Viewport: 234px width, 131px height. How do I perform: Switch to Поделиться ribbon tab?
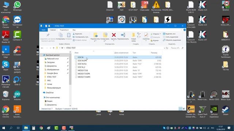point(64,30)
